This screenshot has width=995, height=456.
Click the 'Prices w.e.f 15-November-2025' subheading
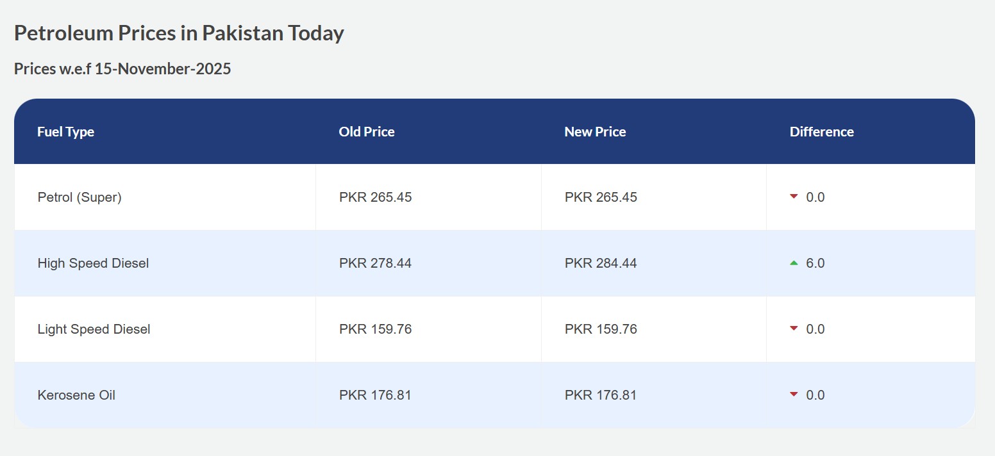tap(122, 69)
